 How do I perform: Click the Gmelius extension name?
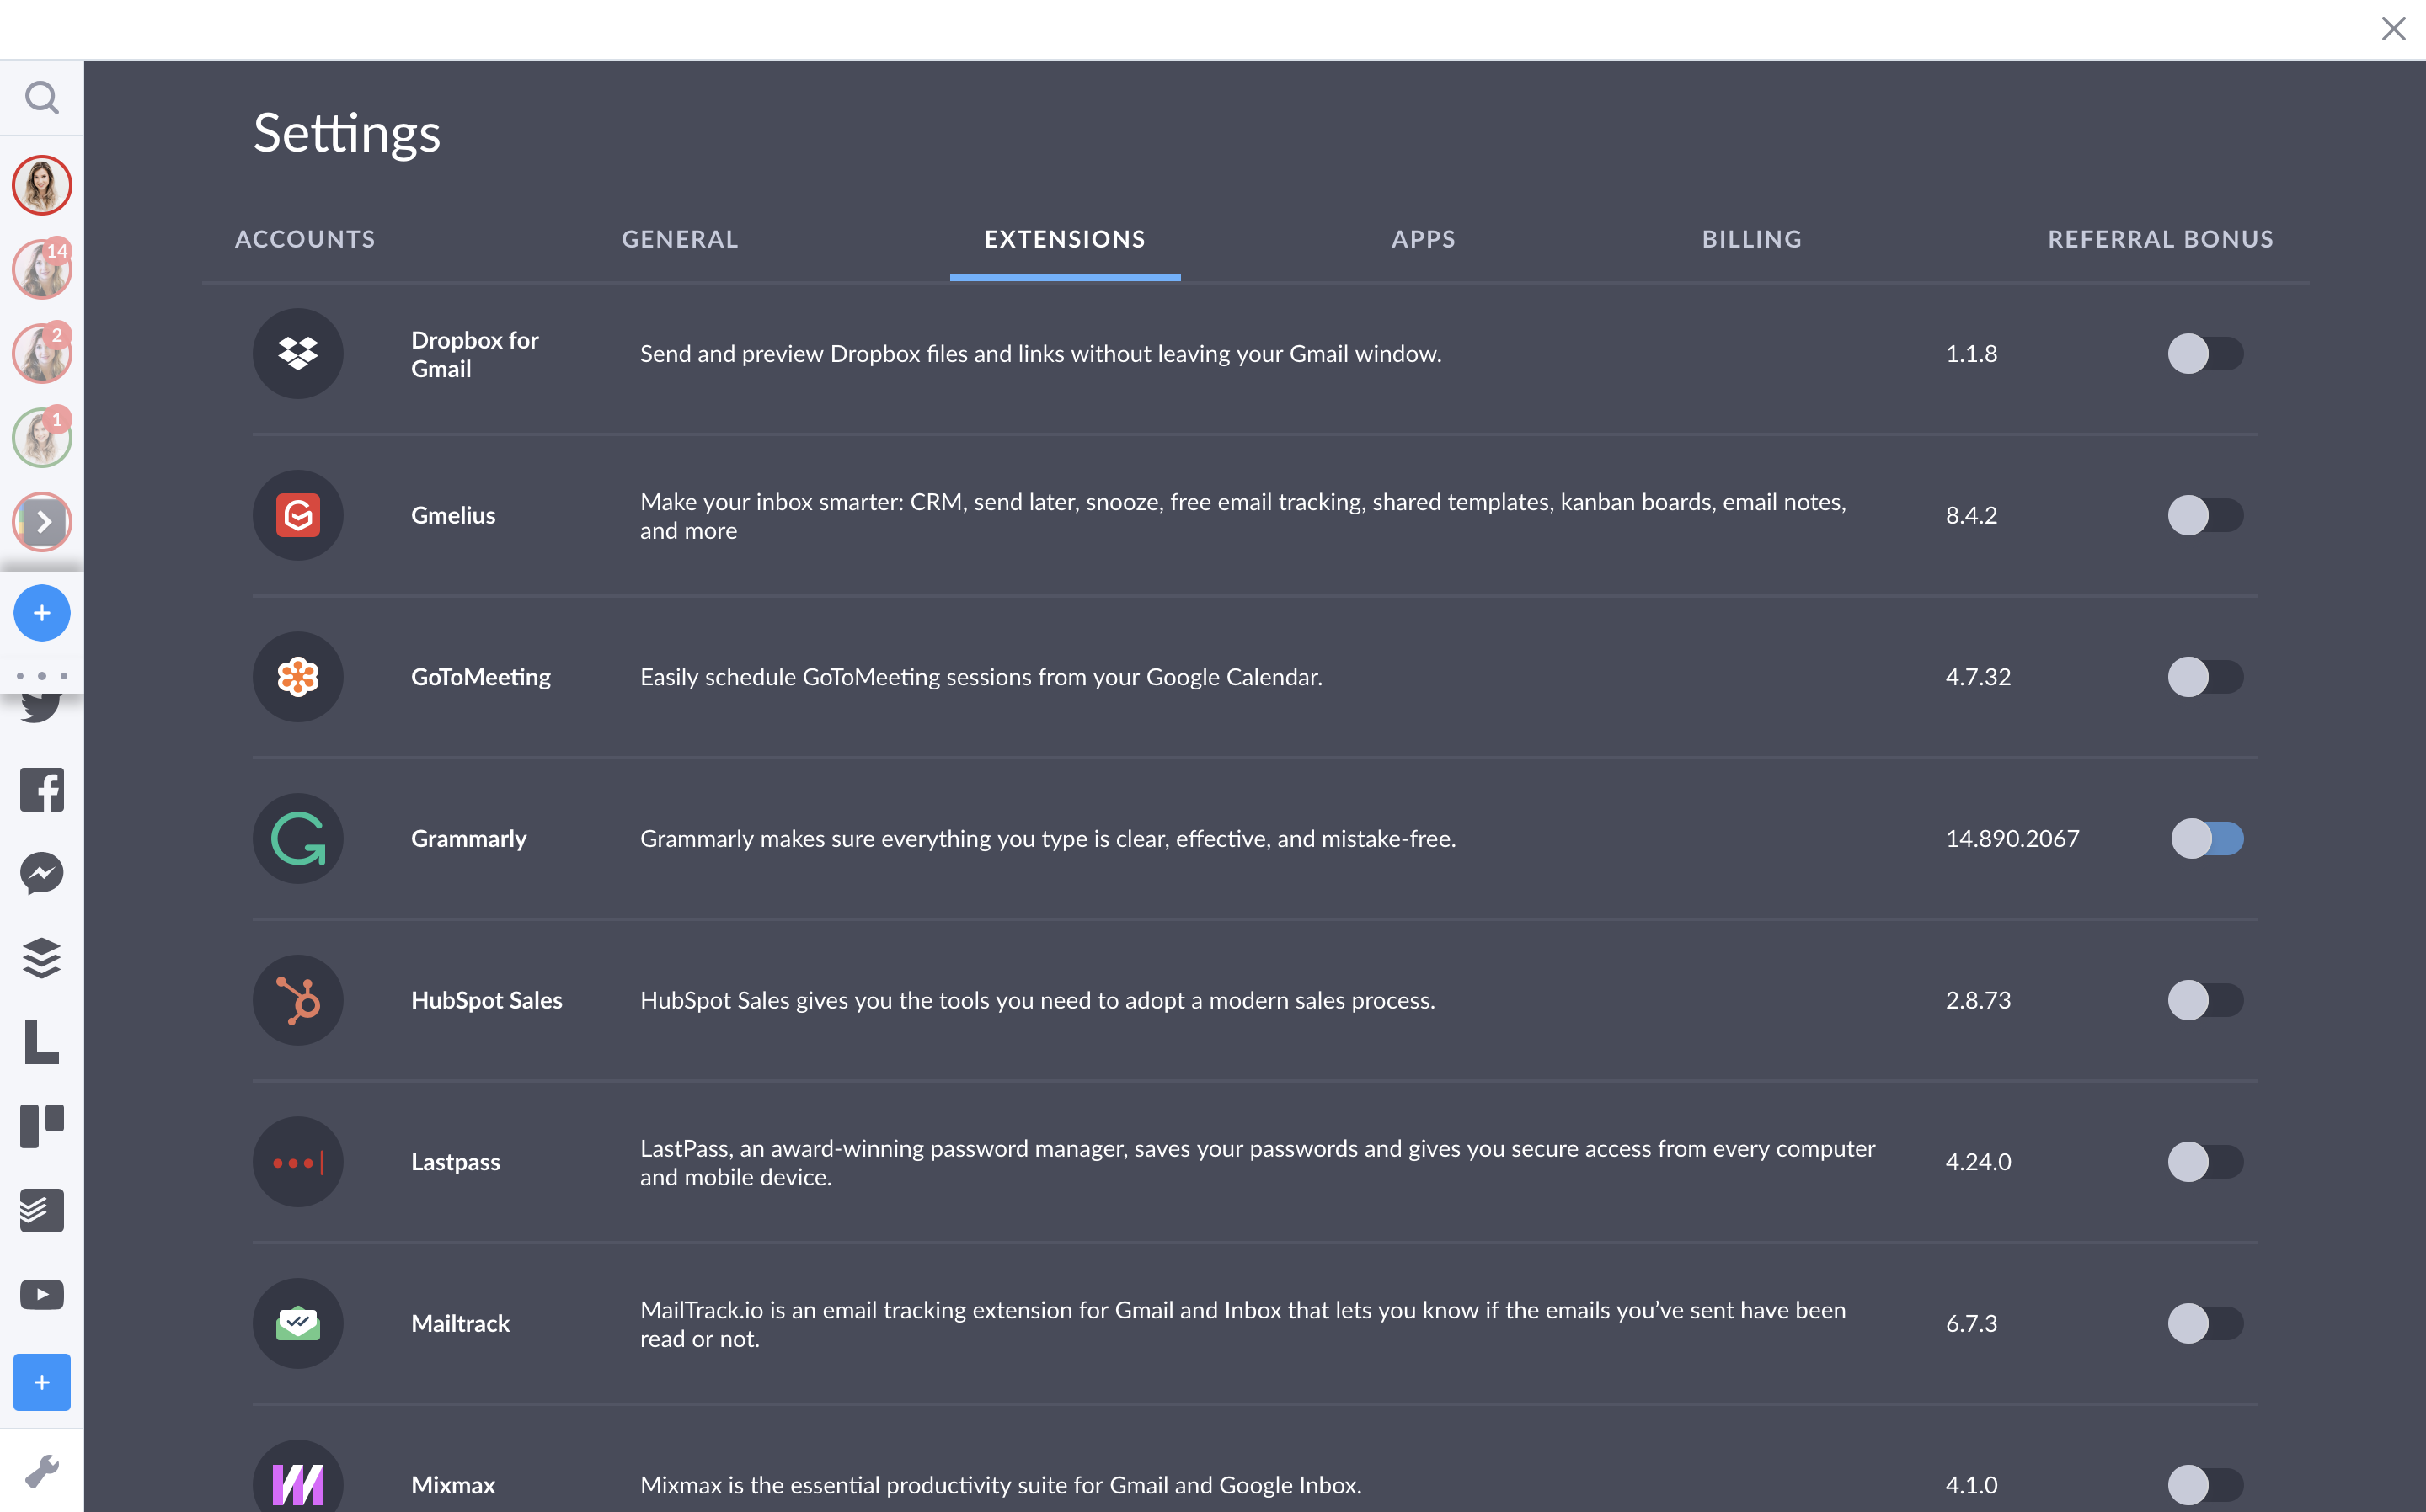453,515
